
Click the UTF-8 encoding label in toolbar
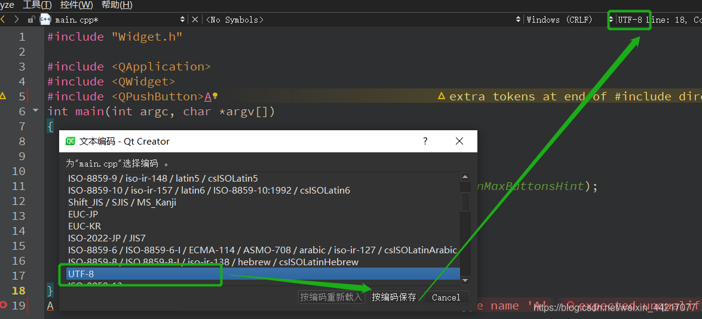pos(630,20)
